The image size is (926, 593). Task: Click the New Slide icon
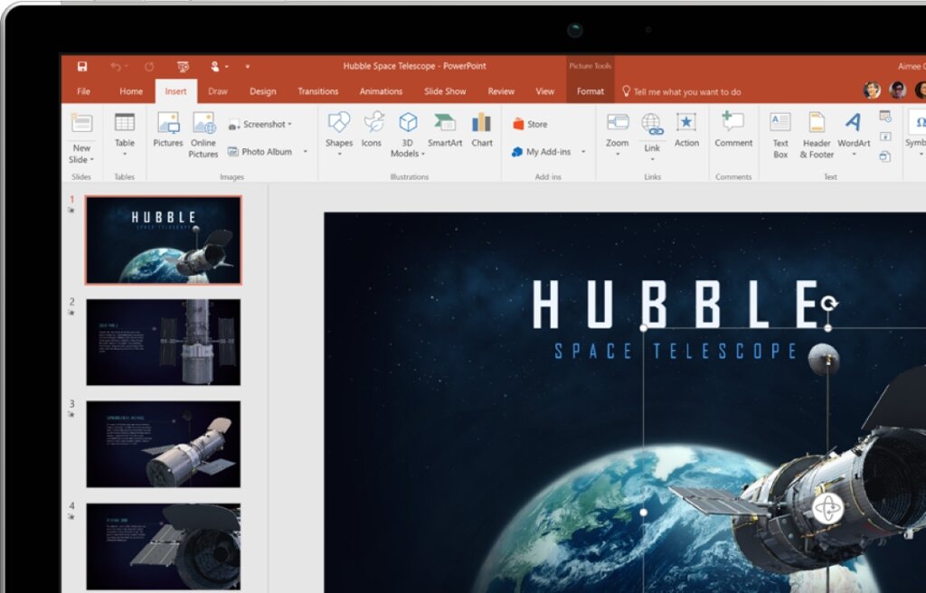coord(81,123)
